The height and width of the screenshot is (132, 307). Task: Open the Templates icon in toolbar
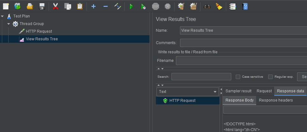coord(17,6)
